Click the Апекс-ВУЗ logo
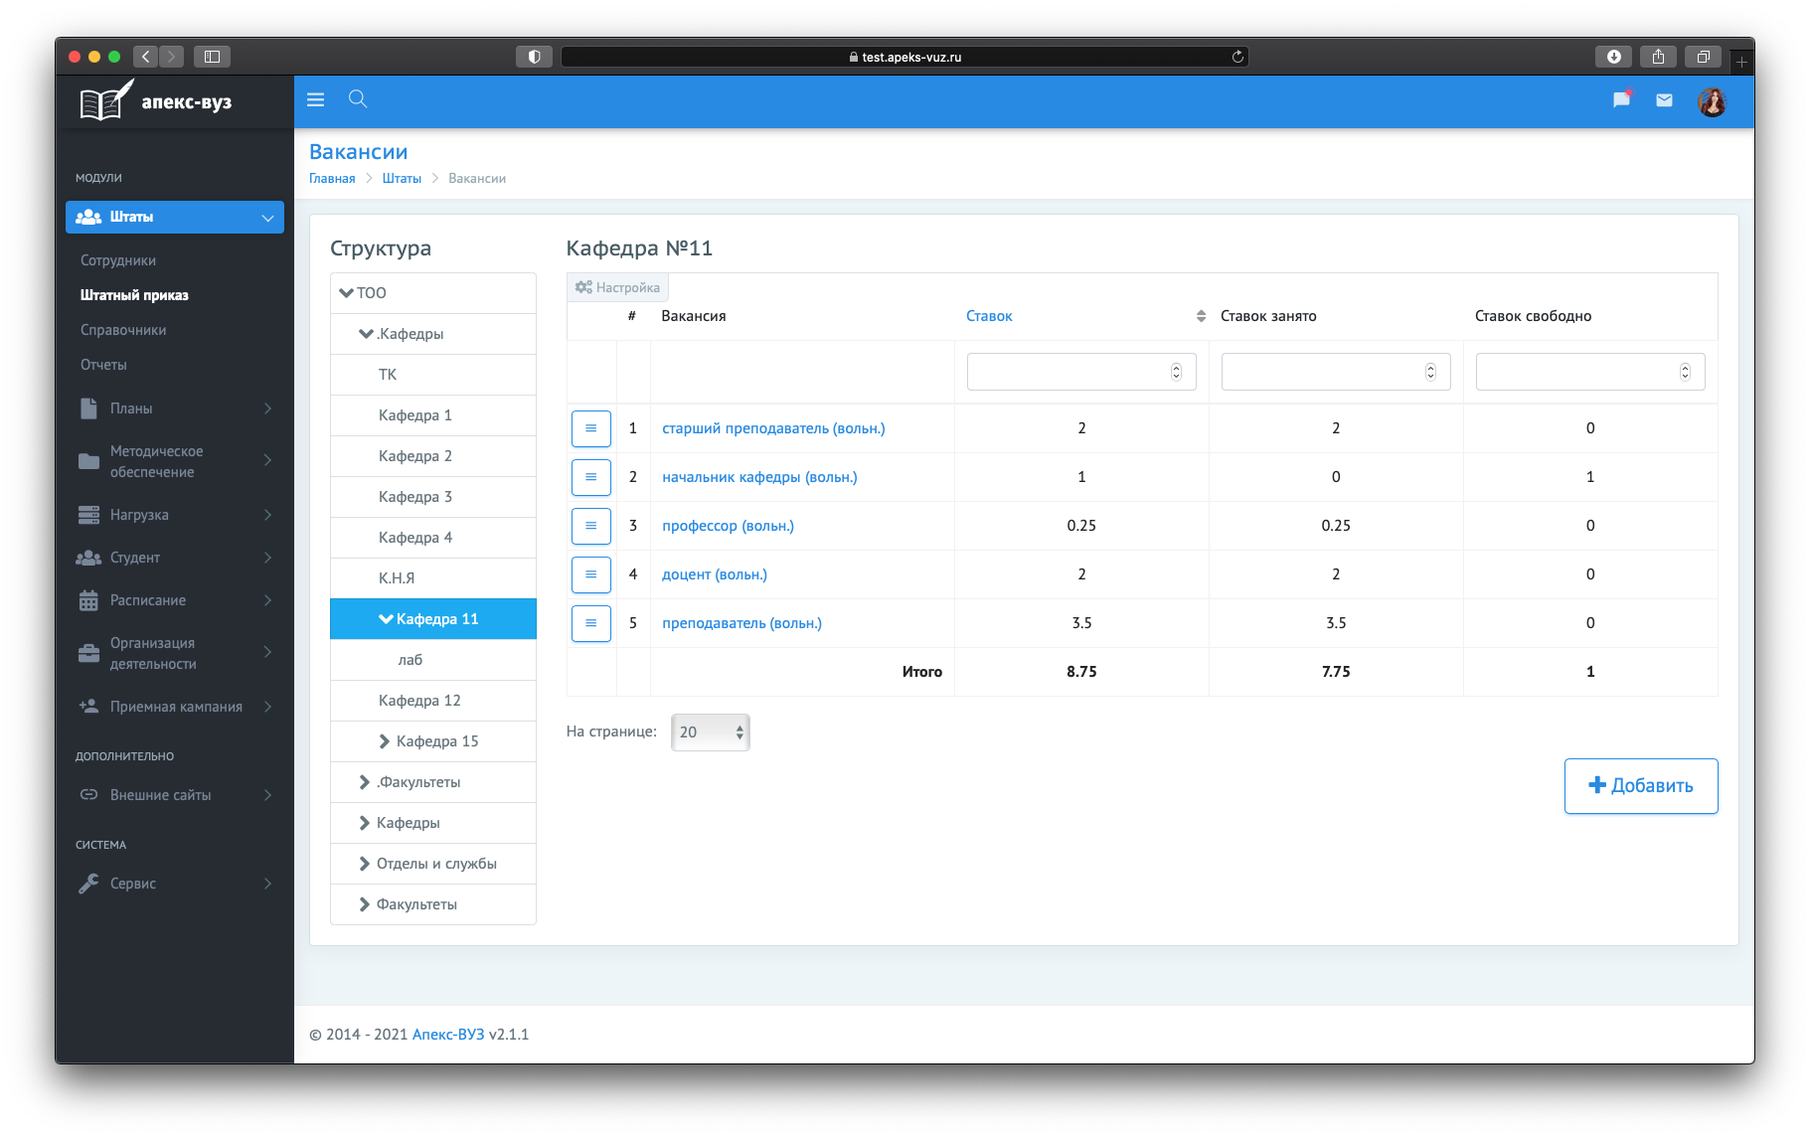Viewport: 1810px width, 1137px height. [156, 101]
